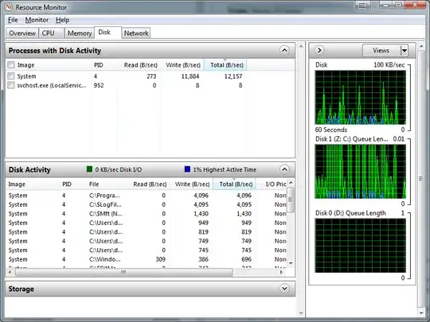Screen dimensions: 430x322
Task: Select the C:\$LogFil... file row
Action: click(147, 204)
